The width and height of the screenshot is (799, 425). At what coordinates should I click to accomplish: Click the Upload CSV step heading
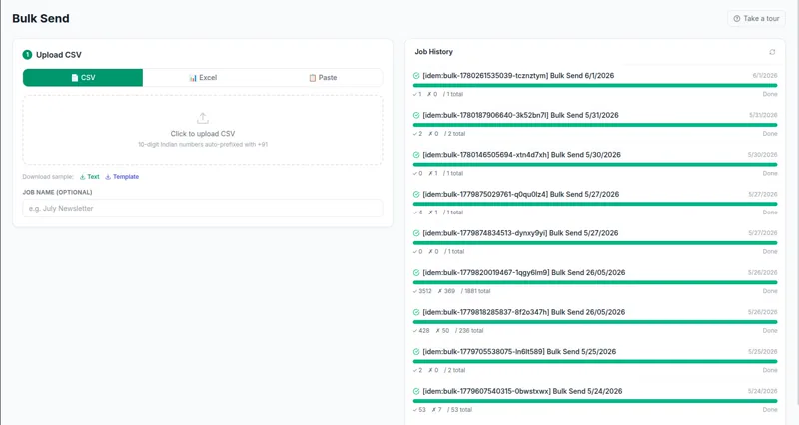(x=59, y=55)
